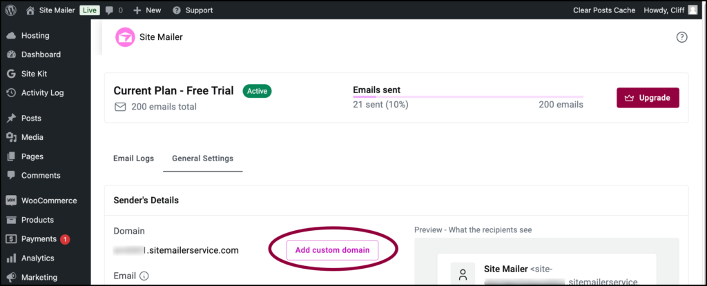Open the comments bubble icon in admin bar

click(x=109, y=10)
